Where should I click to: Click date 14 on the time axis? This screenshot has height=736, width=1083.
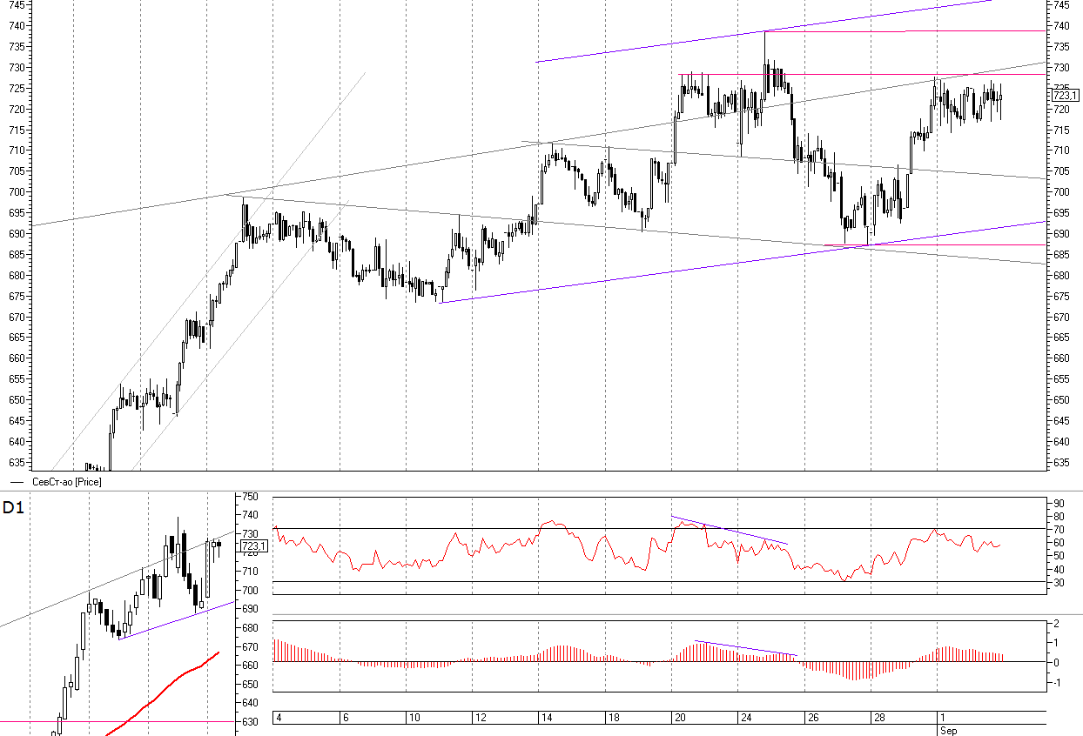547,719
